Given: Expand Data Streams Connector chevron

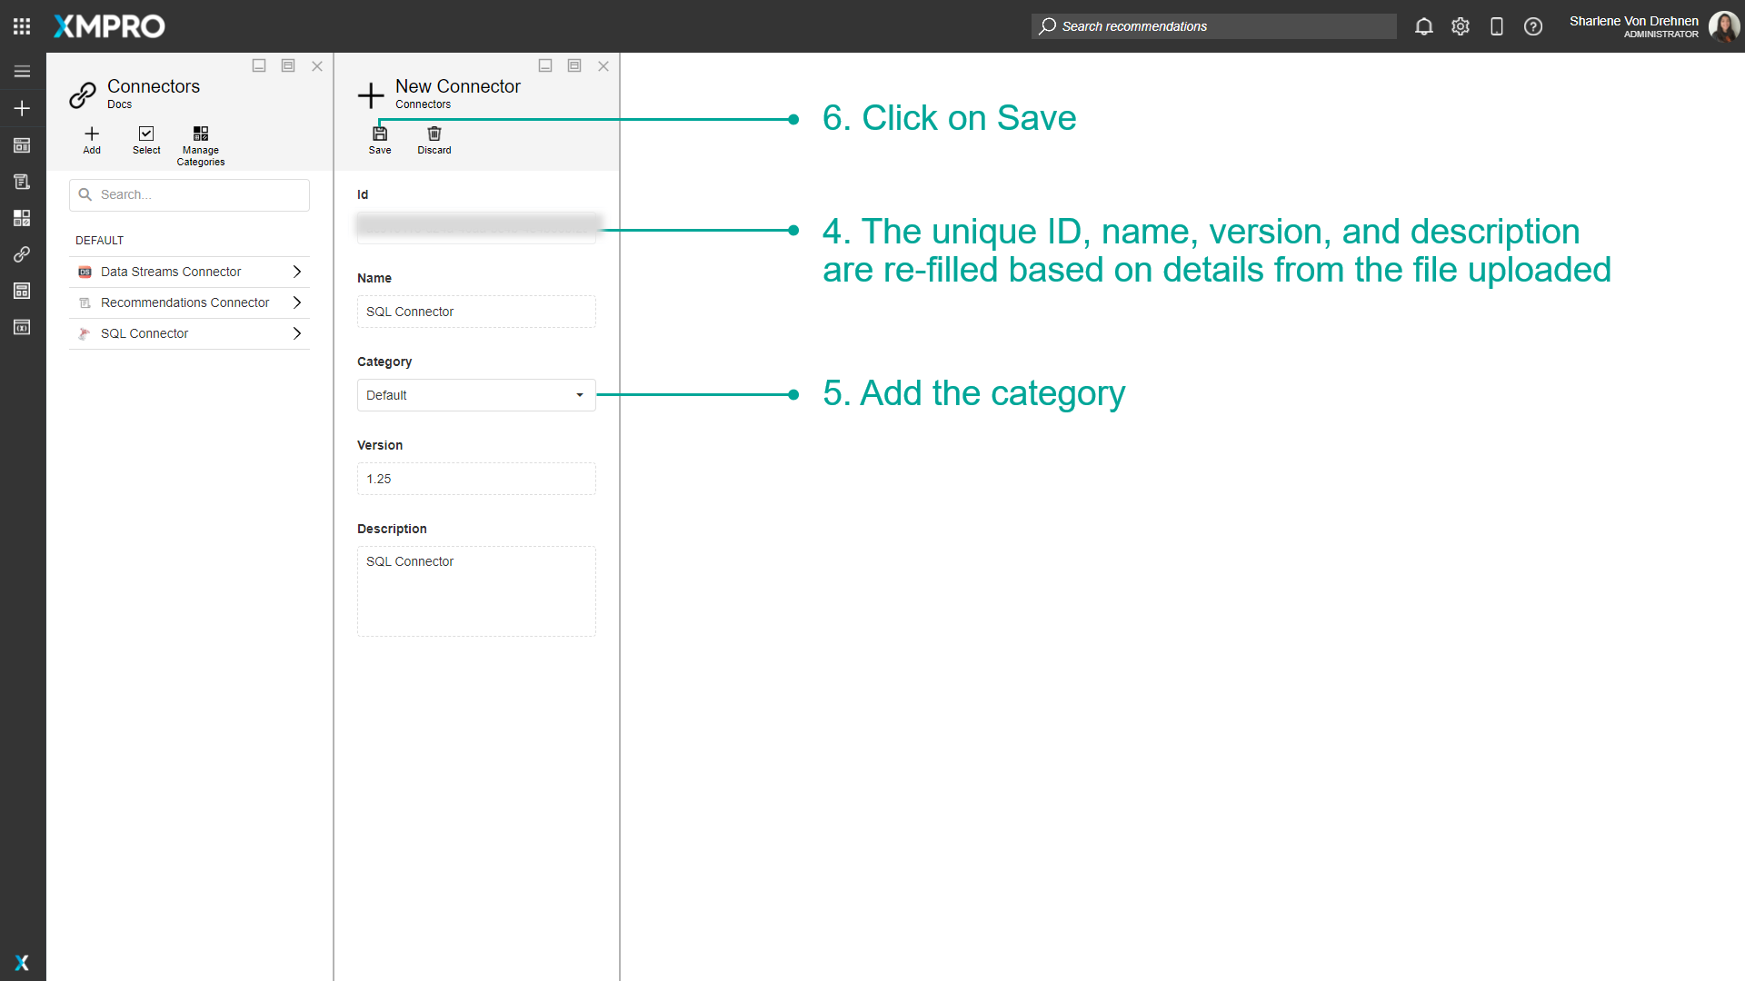Looking at the screenshot, I should (296, 272).
